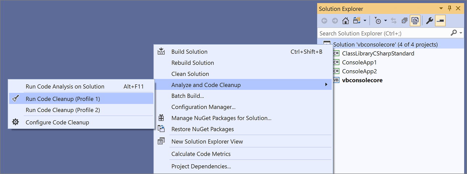Choose New Solution Explorer View
Screen dimensions: 467x174
pos(243,141)
